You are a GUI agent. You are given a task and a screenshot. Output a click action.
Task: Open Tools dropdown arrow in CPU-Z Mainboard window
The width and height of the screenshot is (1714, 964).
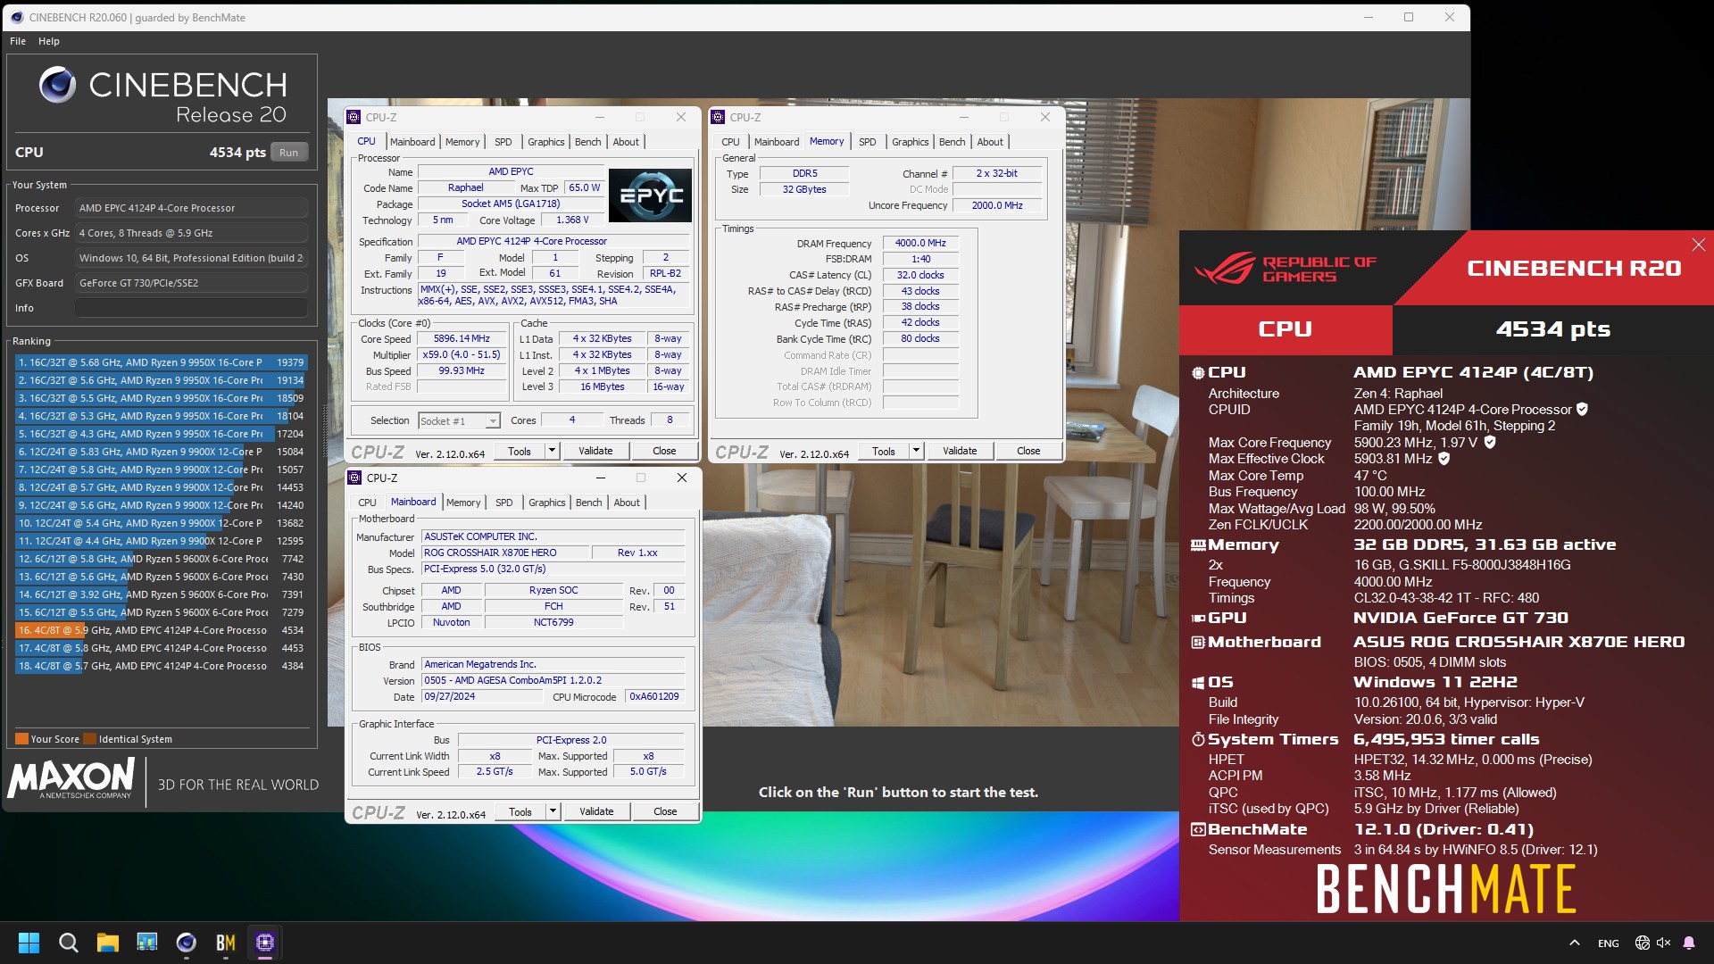click(553, 811)
